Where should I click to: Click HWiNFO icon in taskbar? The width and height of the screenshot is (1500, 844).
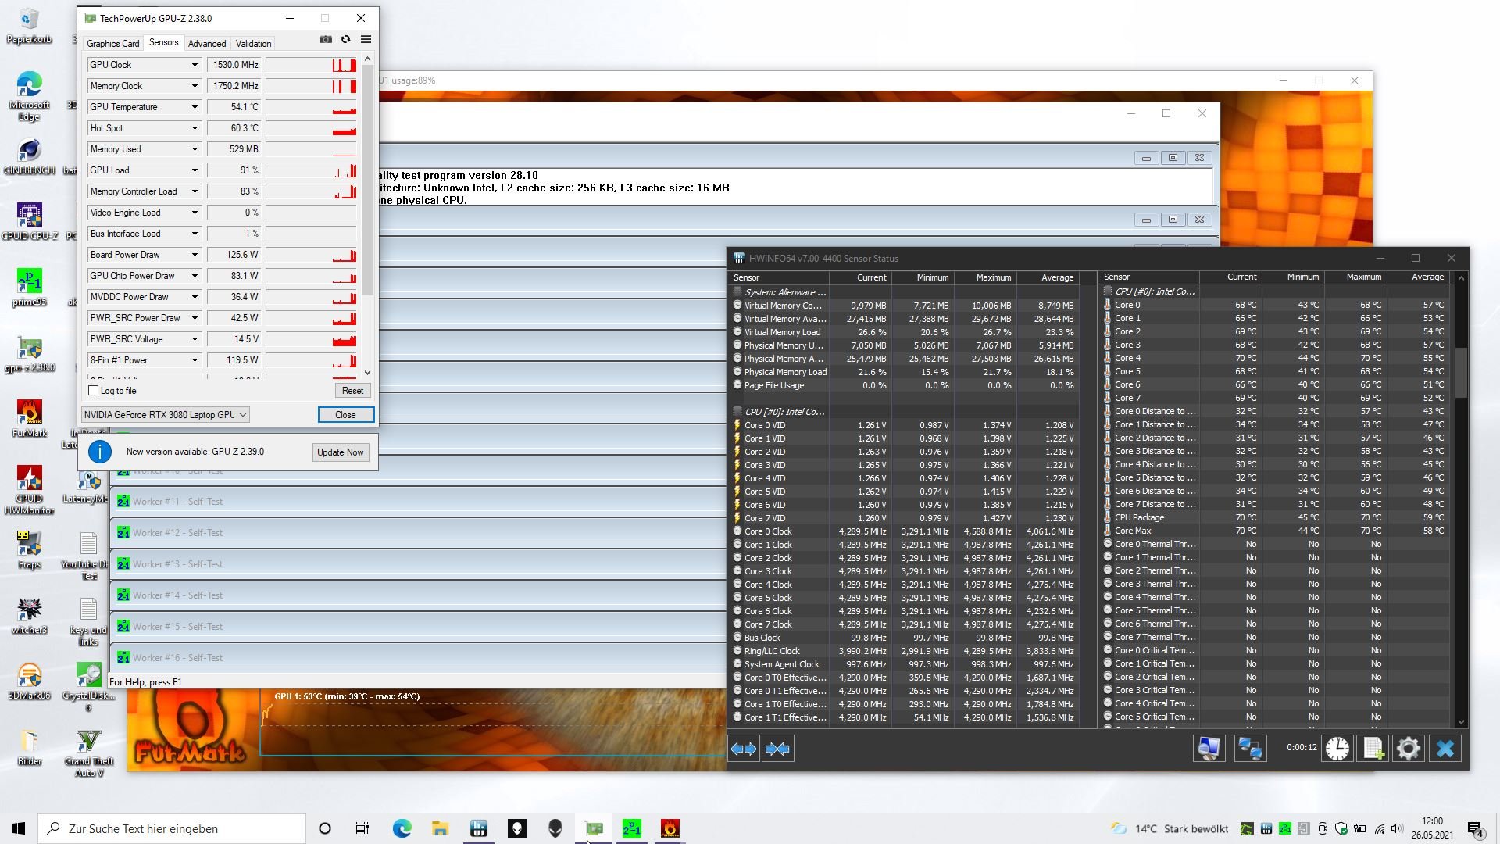tap(479, 828)
